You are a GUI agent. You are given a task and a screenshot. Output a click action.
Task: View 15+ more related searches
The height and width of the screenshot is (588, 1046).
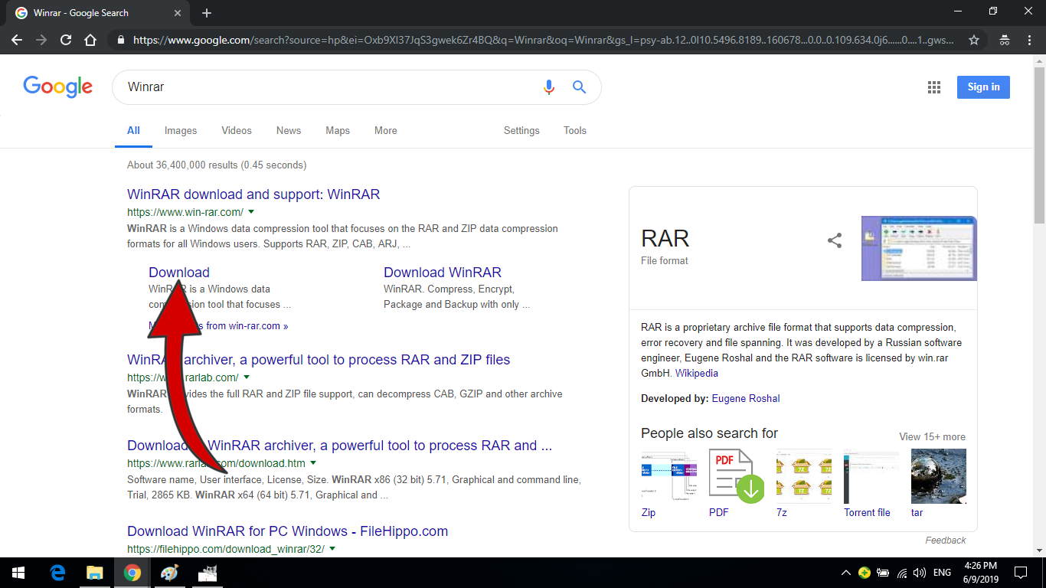[932, 437]
